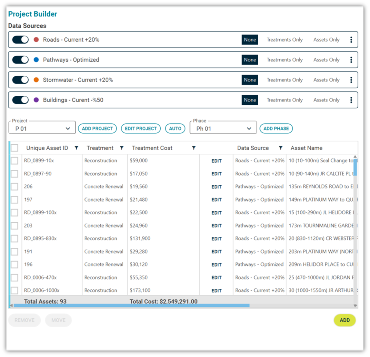Choose Assets Only for Pathways source
This screenshot has height=357, width=370.
(x=326, y=60)
